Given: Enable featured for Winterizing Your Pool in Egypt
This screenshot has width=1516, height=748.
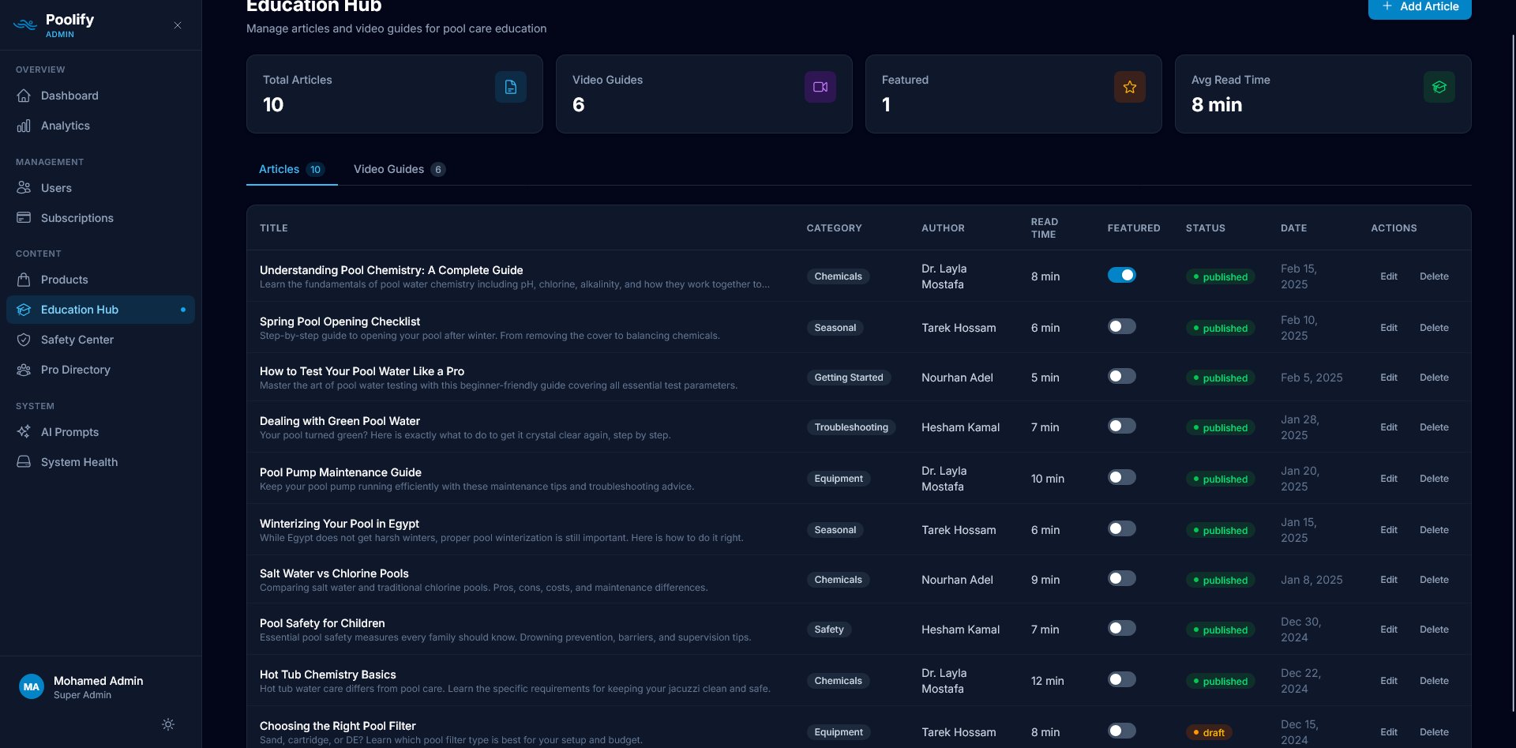Looking at the screenshot, I should click(x=1122, y=528).
